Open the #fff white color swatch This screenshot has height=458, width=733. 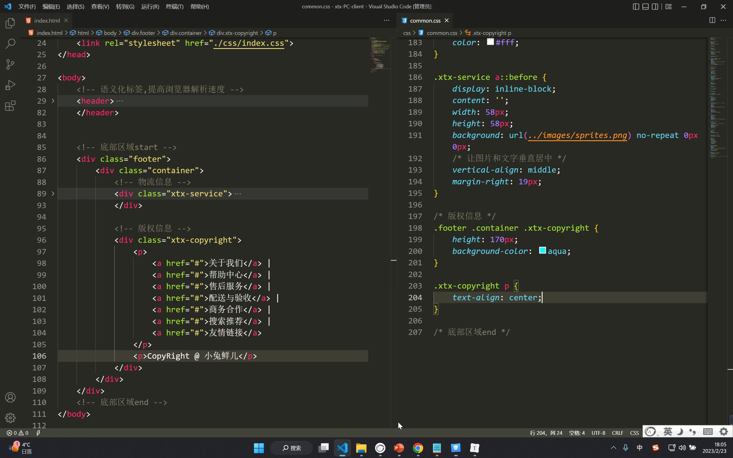tap(490, 42)
